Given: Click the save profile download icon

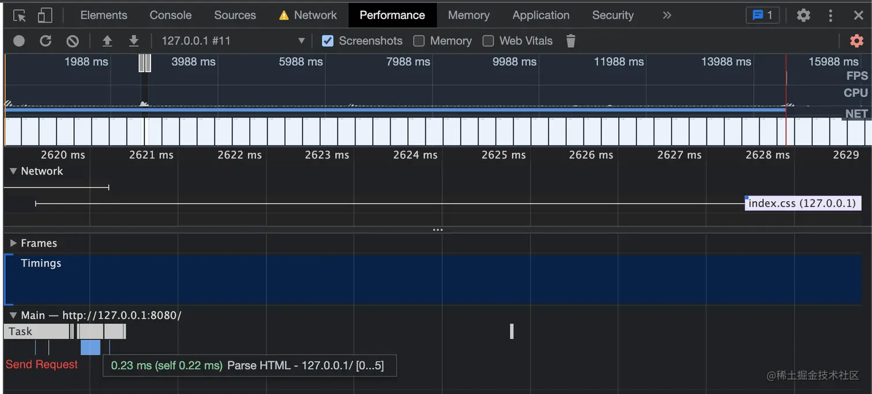Looking at the screenshot, I should [x=134, y=41].
